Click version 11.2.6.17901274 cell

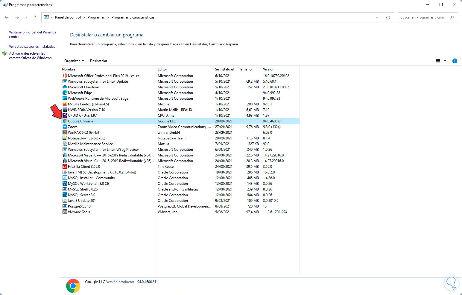tap(275, 212)
